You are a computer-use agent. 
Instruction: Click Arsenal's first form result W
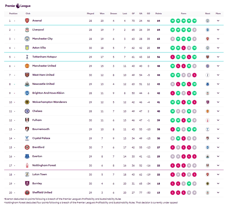click(172, 21)
